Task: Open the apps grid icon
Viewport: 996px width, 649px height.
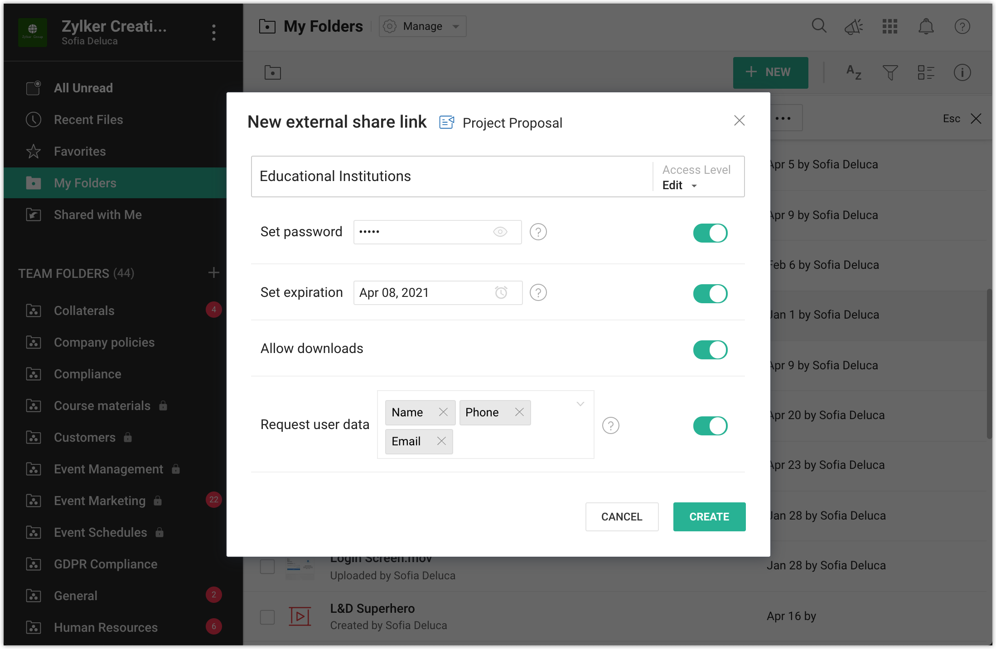Action: coord(890,26)
